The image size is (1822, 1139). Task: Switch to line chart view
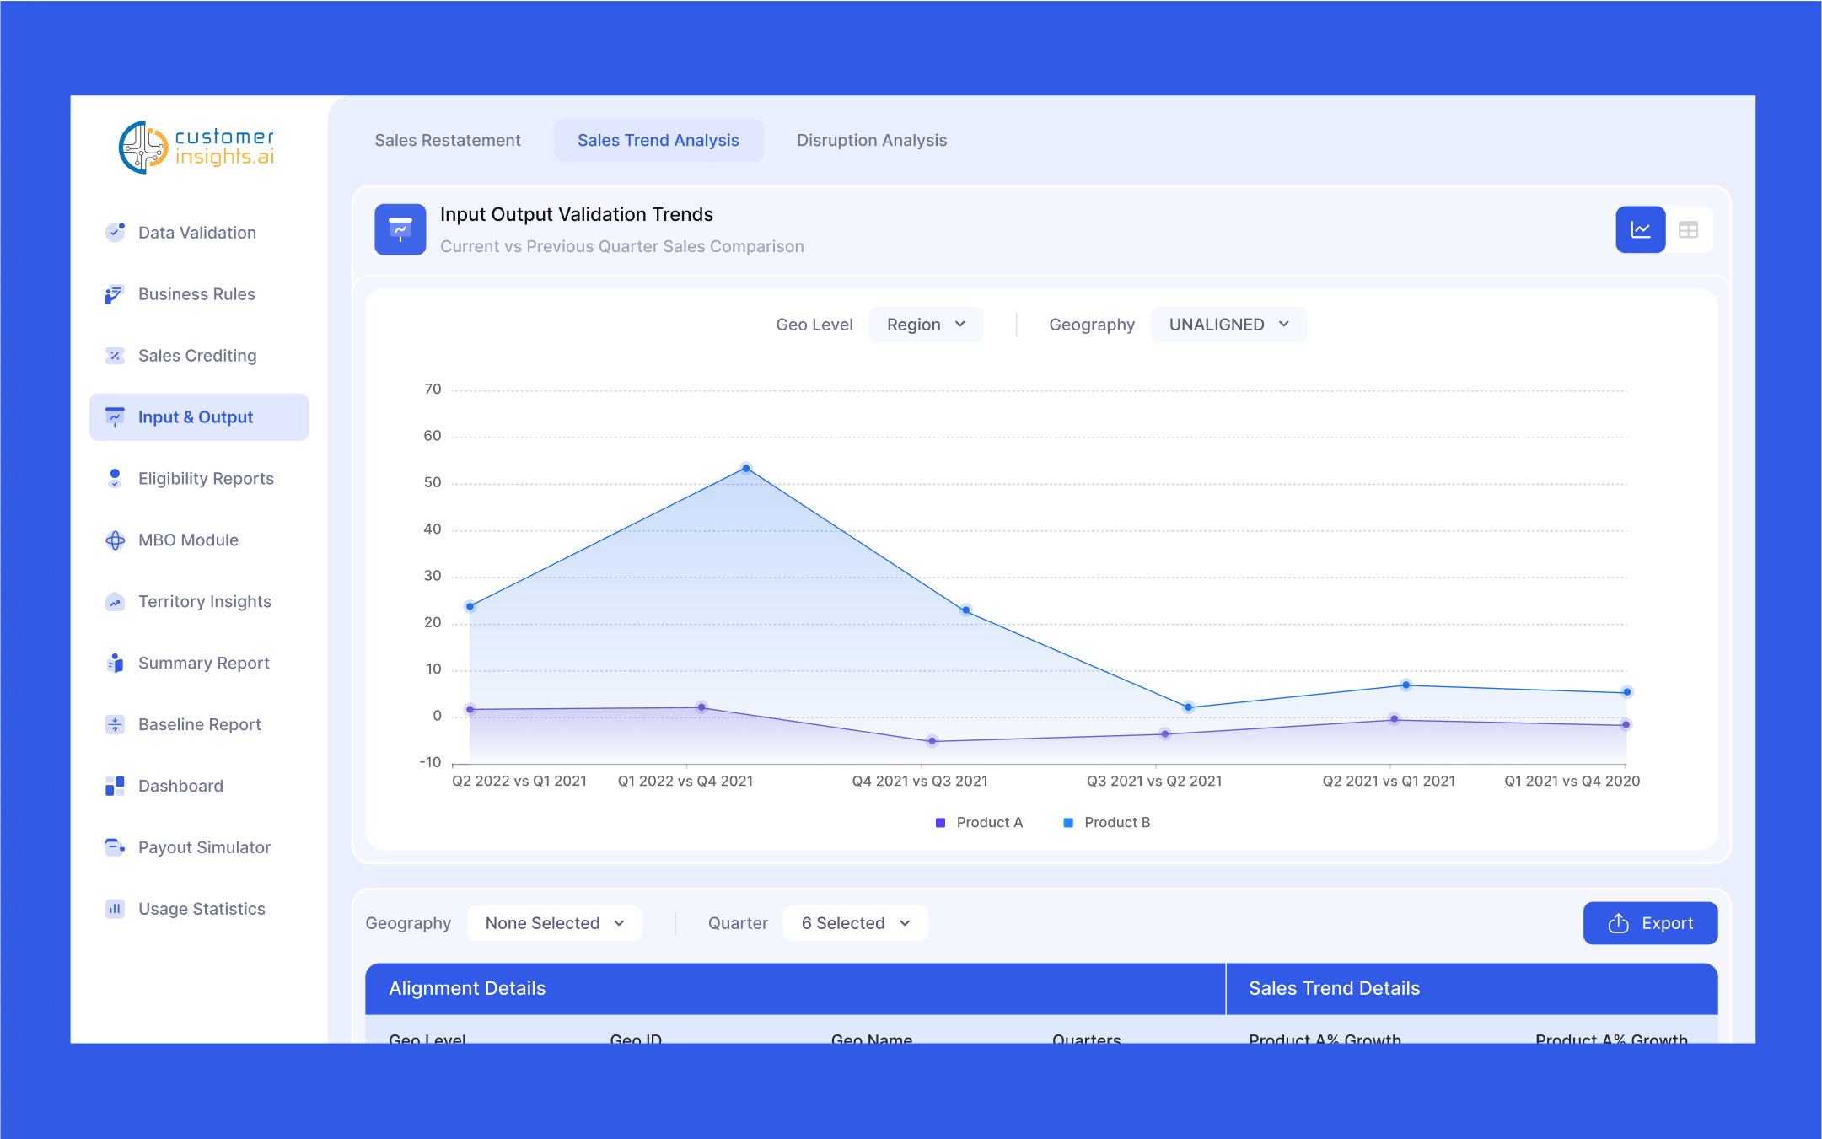(1640, 229)
